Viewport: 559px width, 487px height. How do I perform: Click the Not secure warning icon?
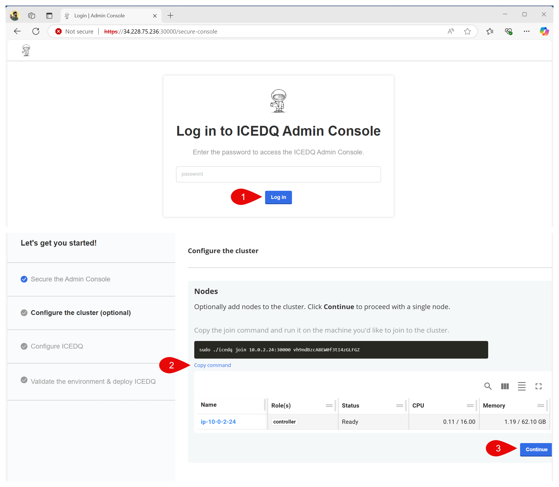pyautogui.click(x=59, y=31)
